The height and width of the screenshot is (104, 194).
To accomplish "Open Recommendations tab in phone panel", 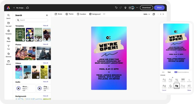I will tap(182, 72).
